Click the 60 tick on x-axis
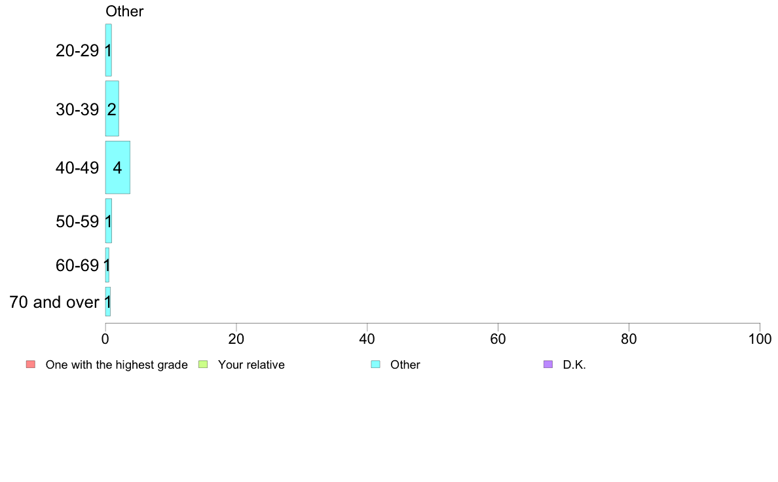Image resolution: width=778 pixels, height=482 pixels. [x=498, y=339]
